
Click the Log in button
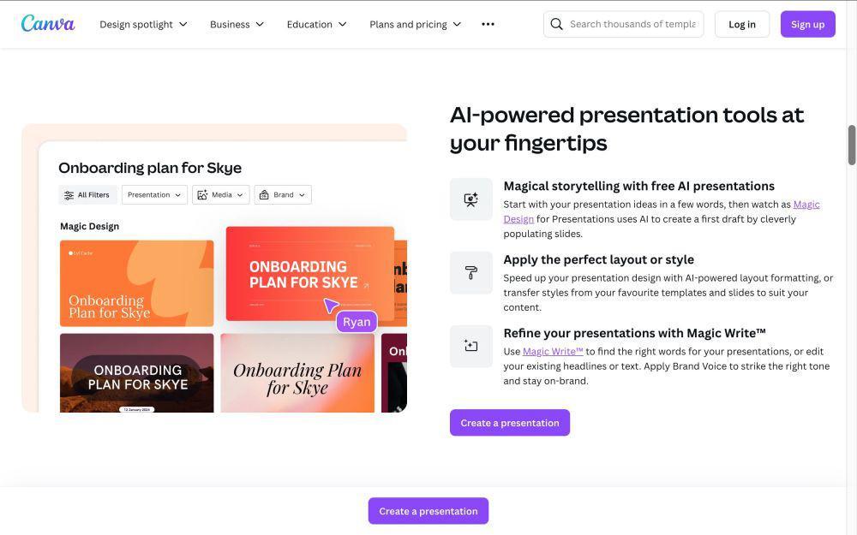pyautogui.click(x=741, y=24)
